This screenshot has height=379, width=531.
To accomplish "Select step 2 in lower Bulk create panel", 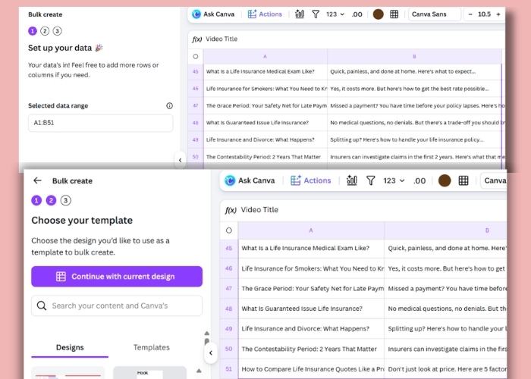I will point(51,200).
